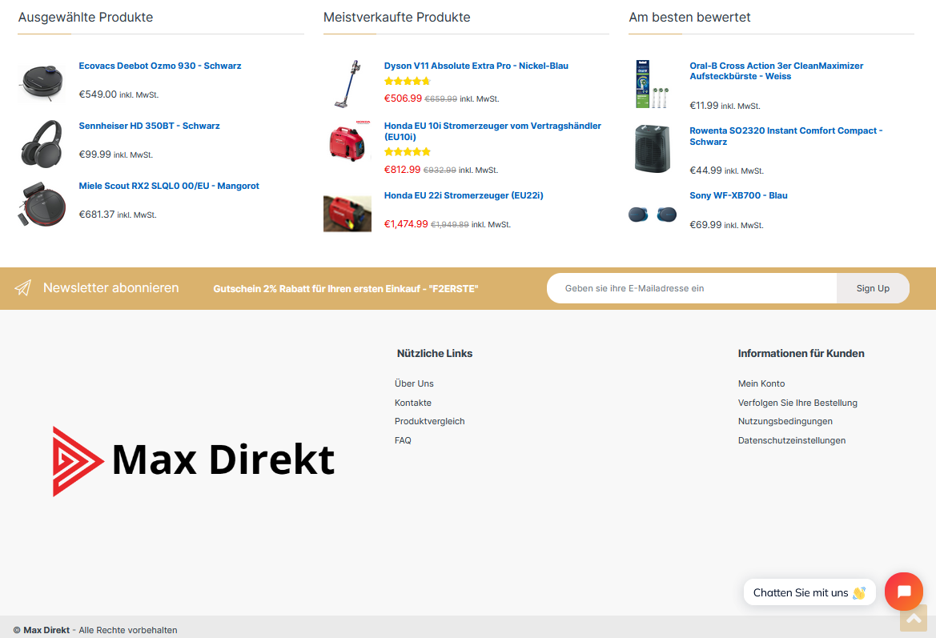Click the scroll-to-top arrow icon
The height and width of the screenshot is (638, 936).
(x=914, y=618)
